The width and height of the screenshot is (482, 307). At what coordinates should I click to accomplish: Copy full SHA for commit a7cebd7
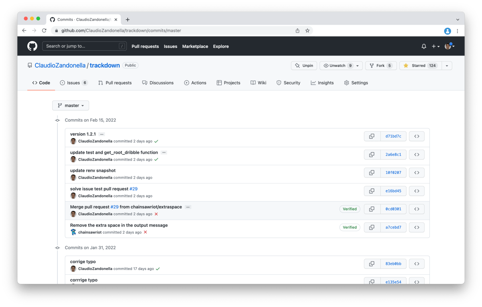pos(372,227)
